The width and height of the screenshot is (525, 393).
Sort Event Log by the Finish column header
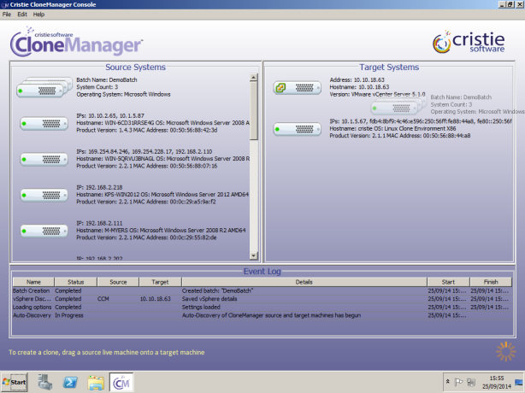click(491, 282)
